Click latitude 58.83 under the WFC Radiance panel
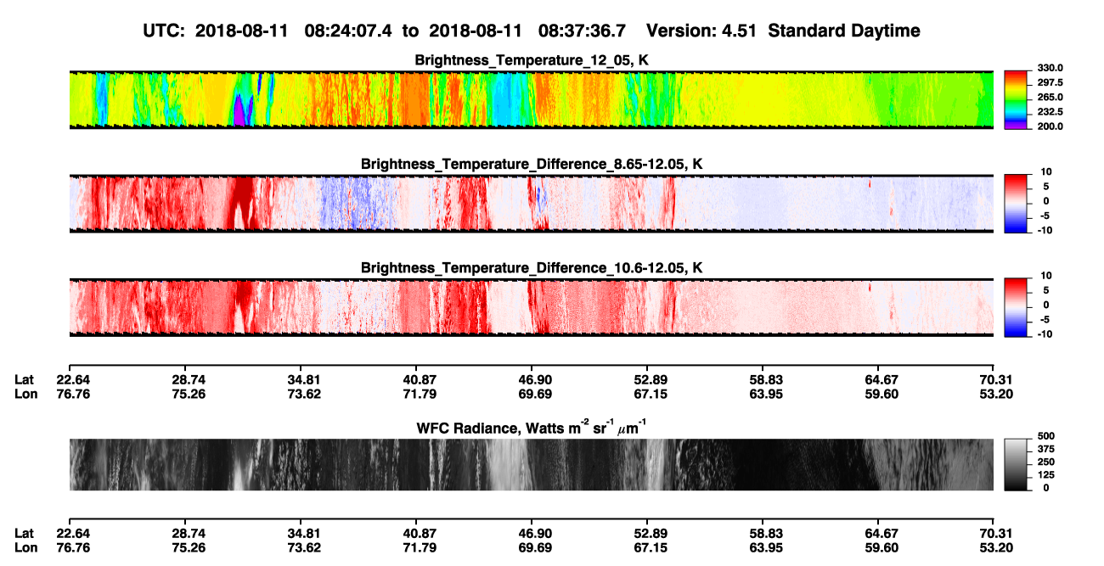Image resolution: width=1104 pixels, height=566 pixels. 766,534
